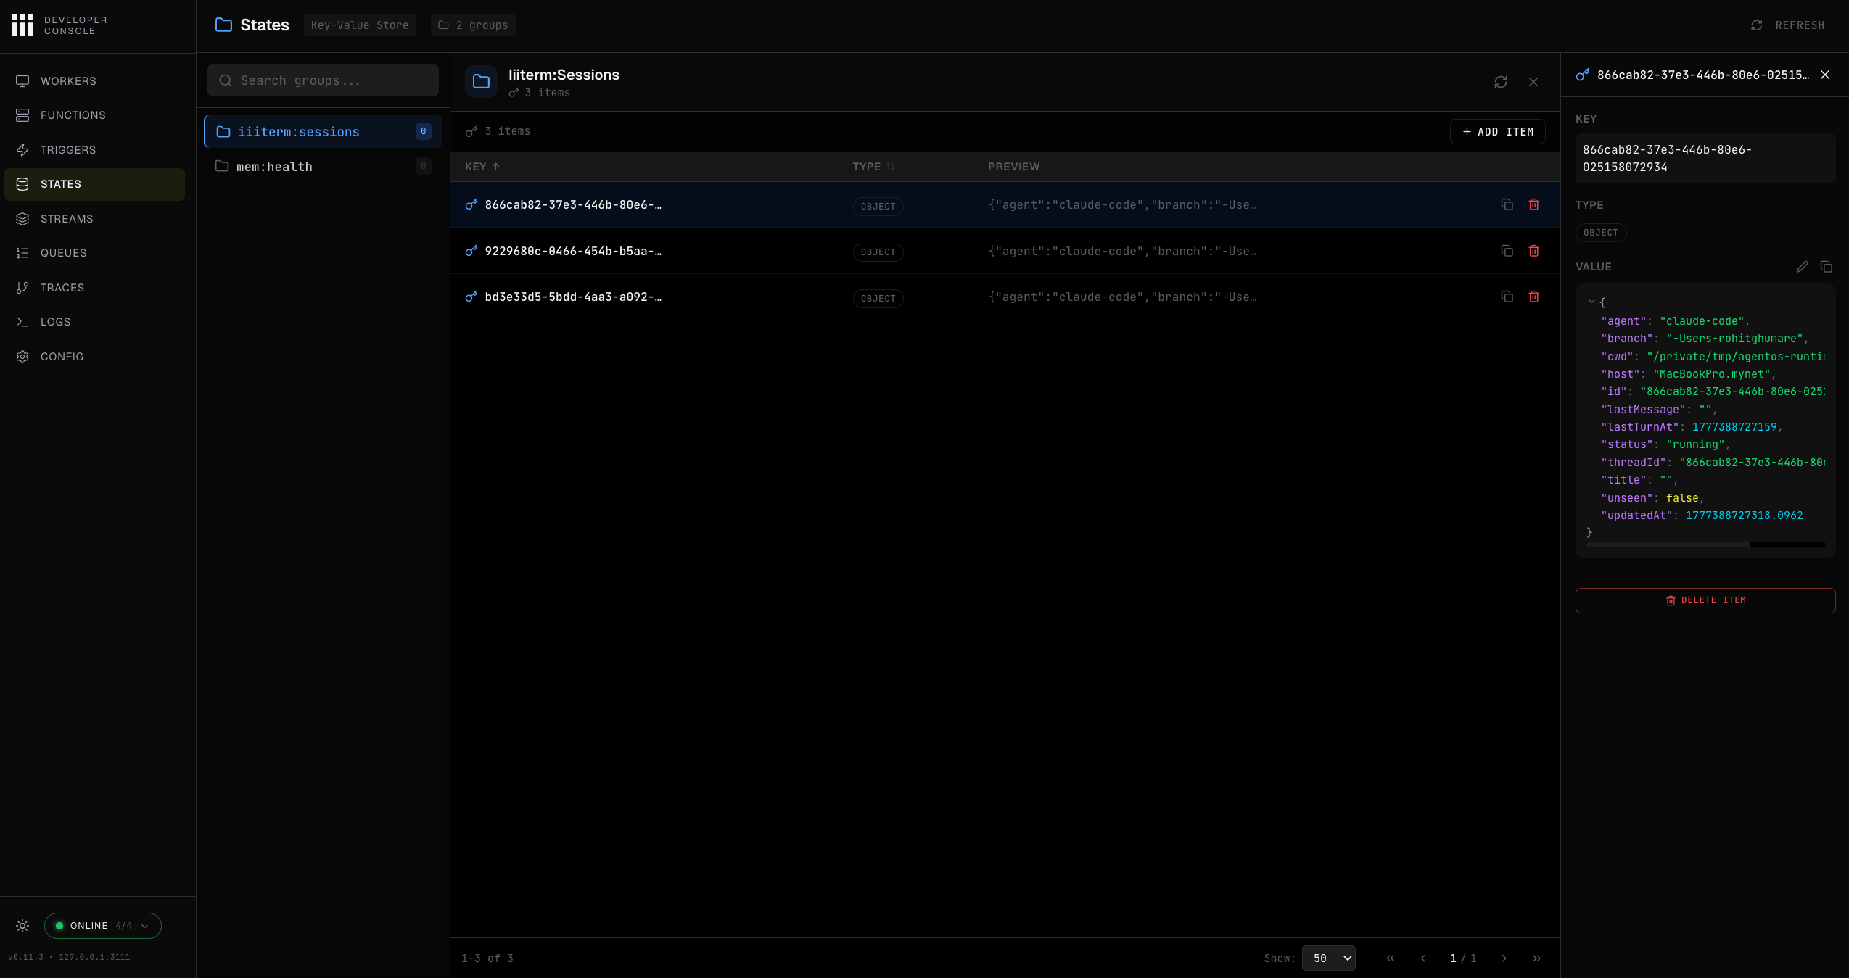Select row 866cab82-37e3-446b-80e6
1849x978 pixels.
(1005, 205)
